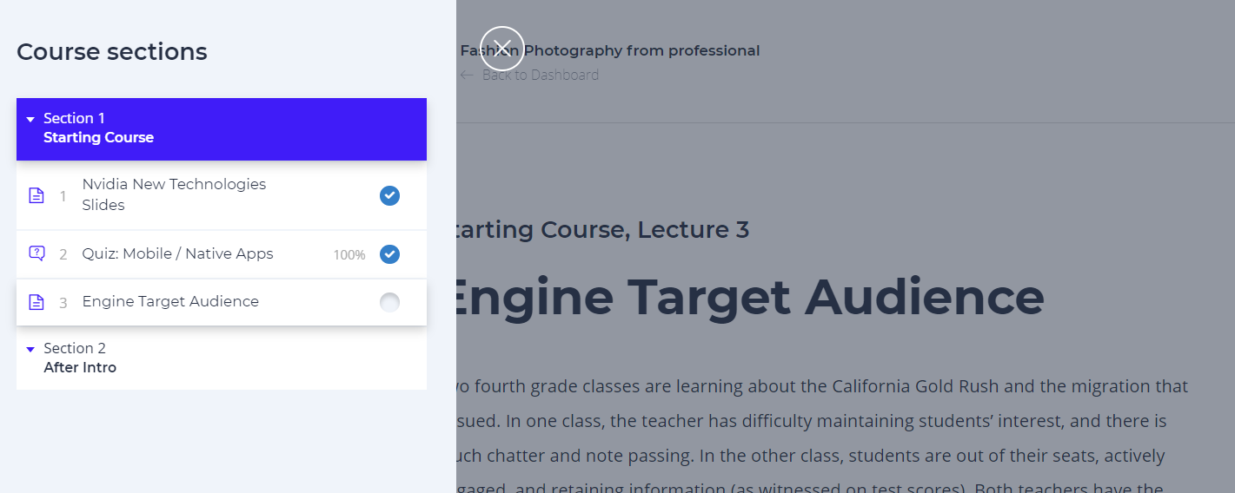Mark Engine Target Audience as complete
The width and height of the screenshot is (1235, 493).
(389, 302)
